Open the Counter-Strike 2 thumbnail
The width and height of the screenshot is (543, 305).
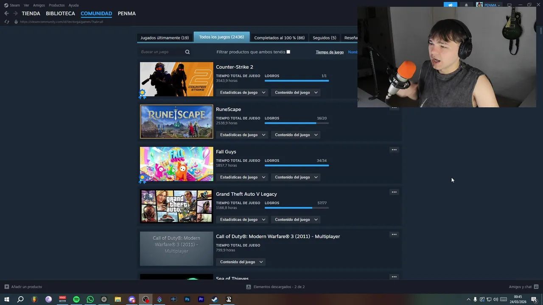[x=176, y=79]
